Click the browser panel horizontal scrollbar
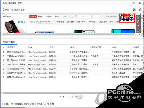Viewport: 144px width, 108px height. (69, 34)
